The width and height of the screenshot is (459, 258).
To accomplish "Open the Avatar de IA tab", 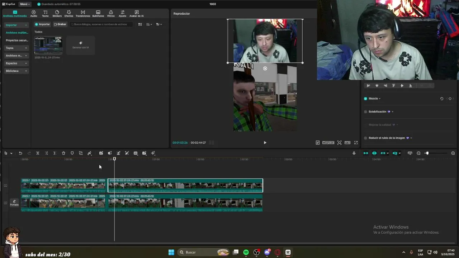I will point(136,14).
